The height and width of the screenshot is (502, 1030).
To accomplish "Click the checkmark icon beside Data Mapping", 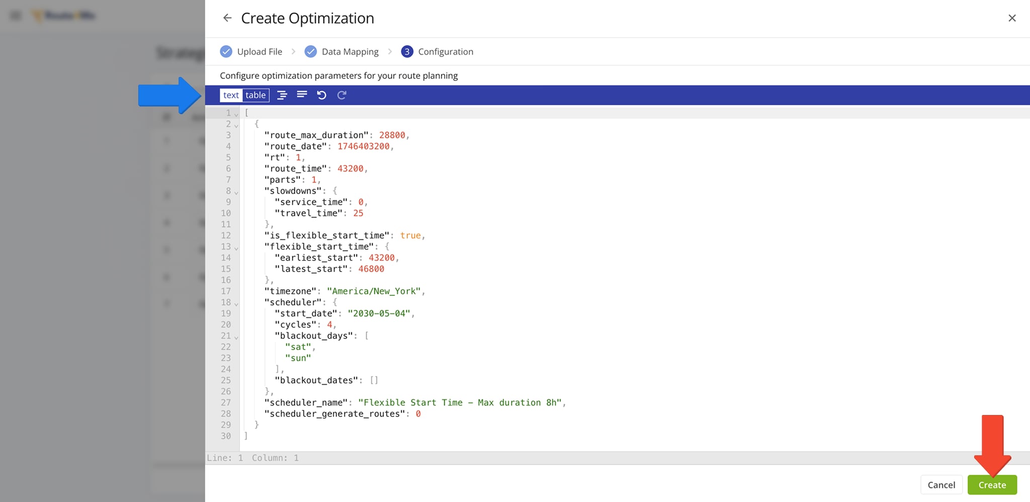I will (x=311, y=51).
